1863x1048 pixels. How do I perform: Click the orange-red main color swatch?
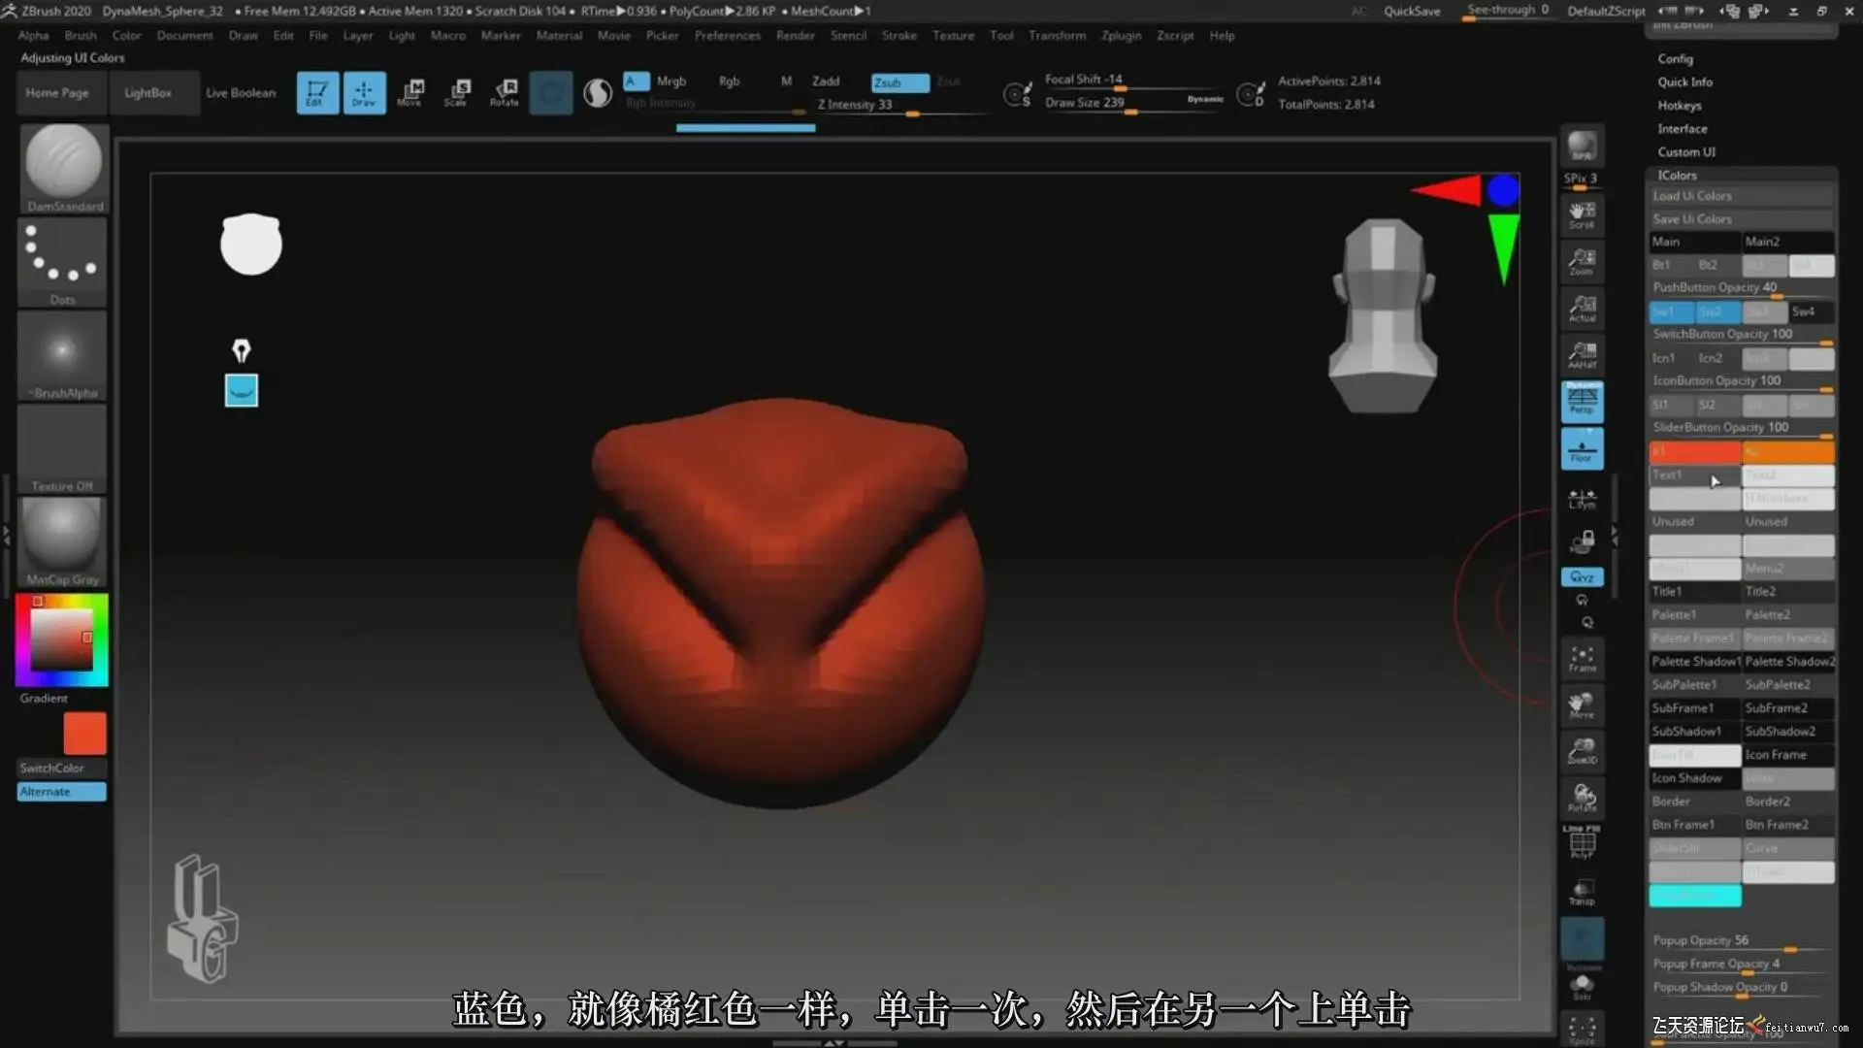click(x=84, y=734)
